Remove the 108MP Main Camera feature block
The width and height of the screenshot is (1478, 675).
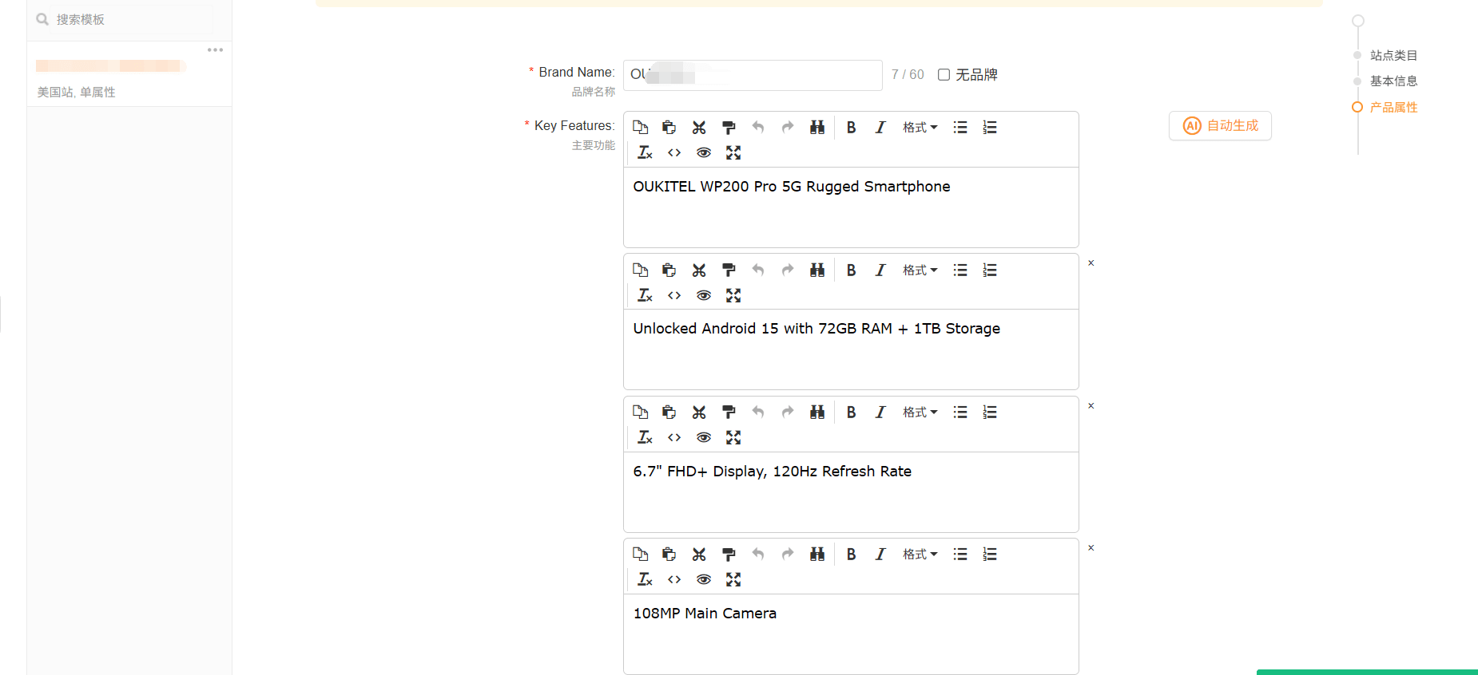click(x=1091, y=548)
